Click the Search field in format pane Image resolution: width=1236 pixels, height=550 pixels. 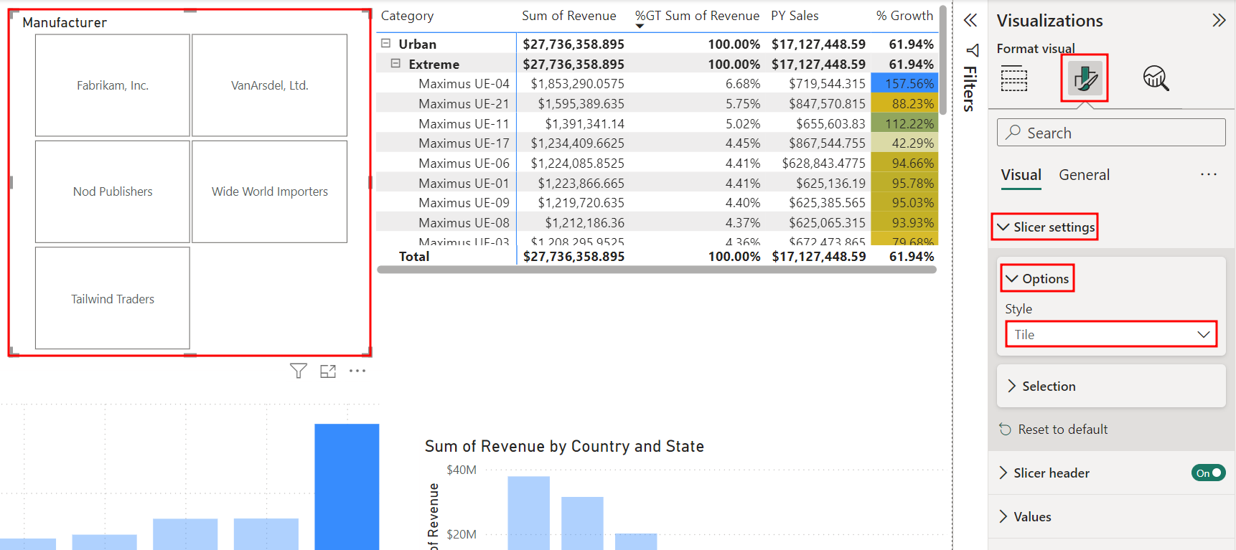click(1111, 133)
